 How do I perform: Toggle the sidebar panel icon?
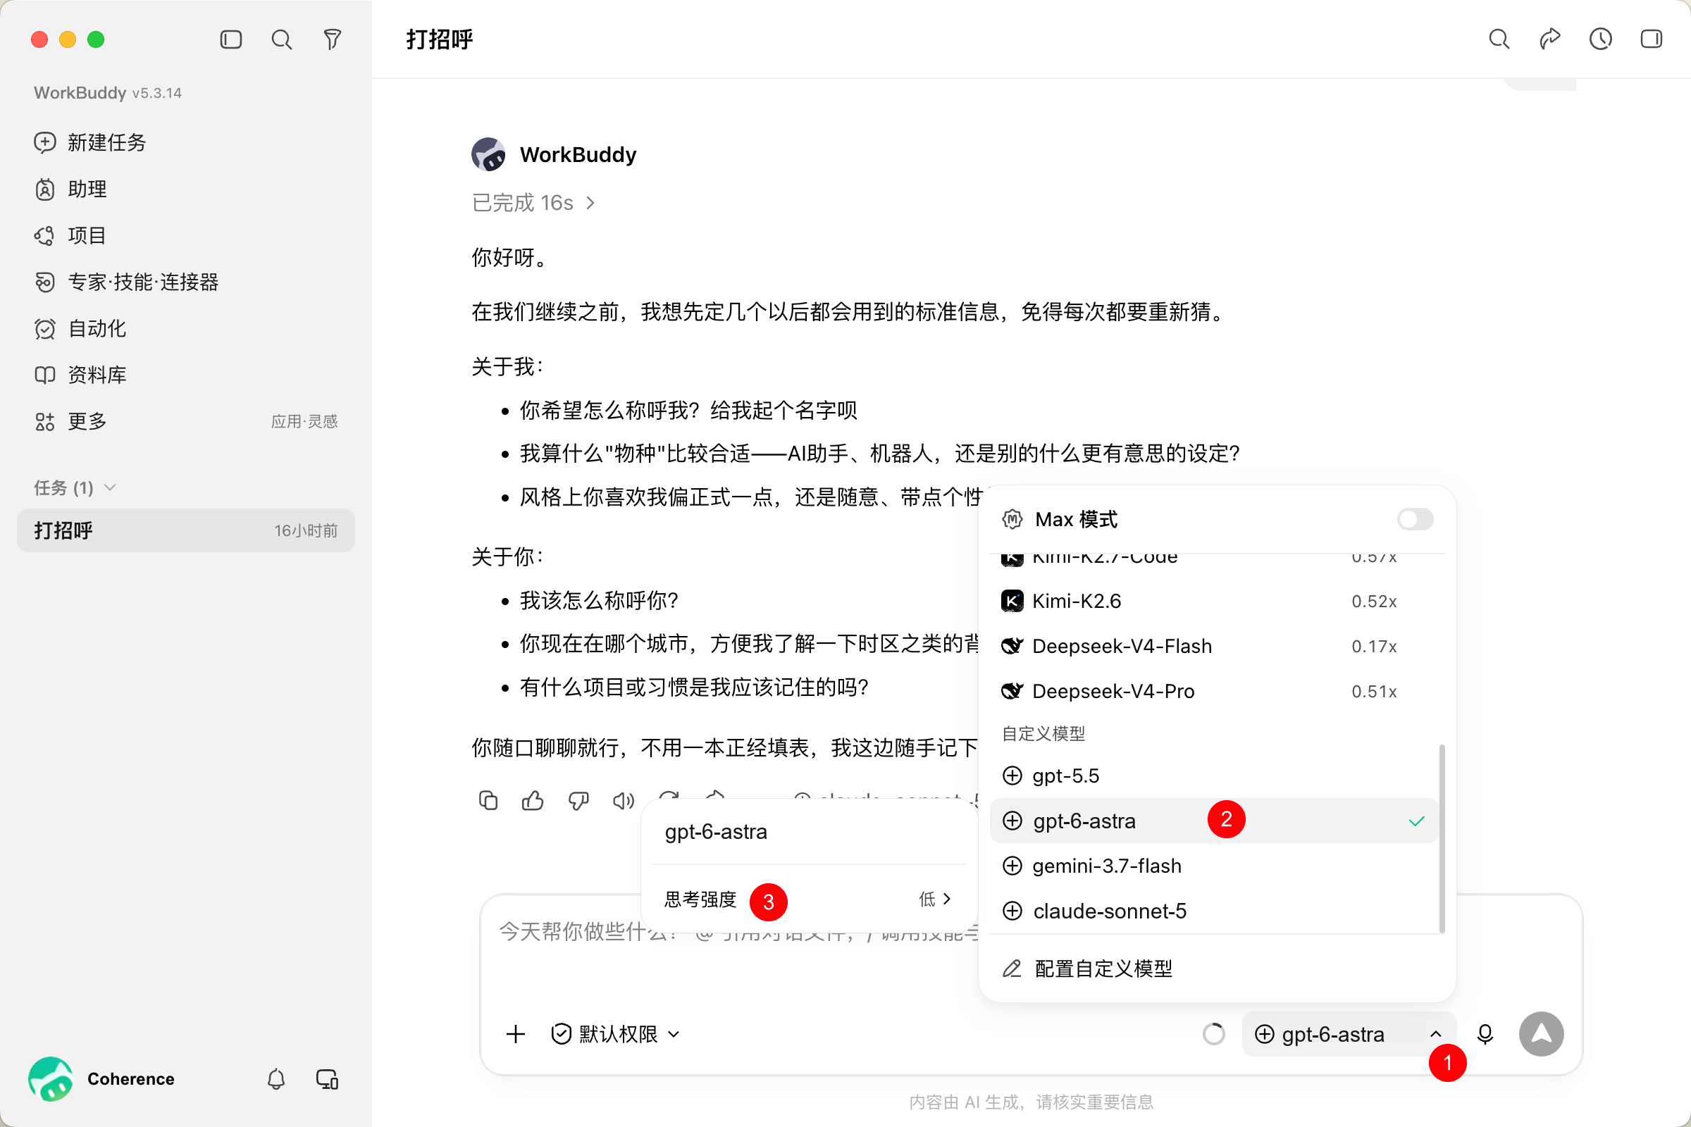(x=231, y=39)
